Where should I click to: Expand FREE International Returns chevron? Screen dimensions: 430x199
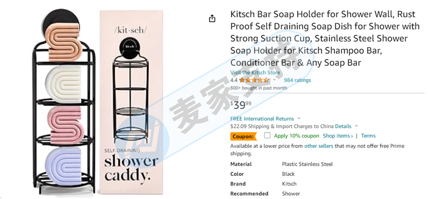(299, 118)
